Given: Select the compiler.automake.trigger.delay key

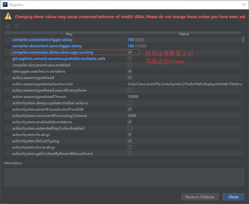Looking at the screenshot, I should 42,40.
